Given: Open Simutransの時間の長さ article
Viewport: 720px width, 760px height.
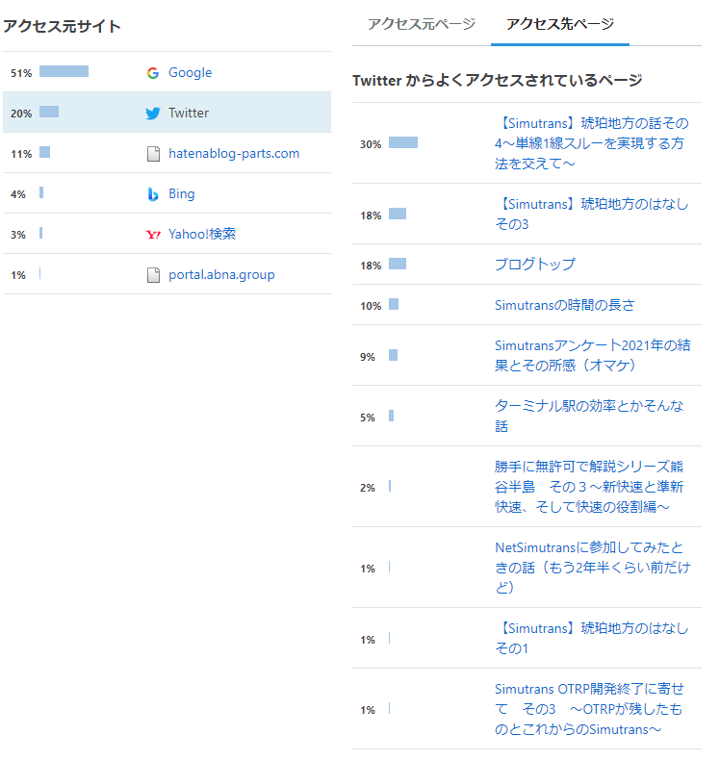Looking at the screenshot, I should click(x=564, y=305).
